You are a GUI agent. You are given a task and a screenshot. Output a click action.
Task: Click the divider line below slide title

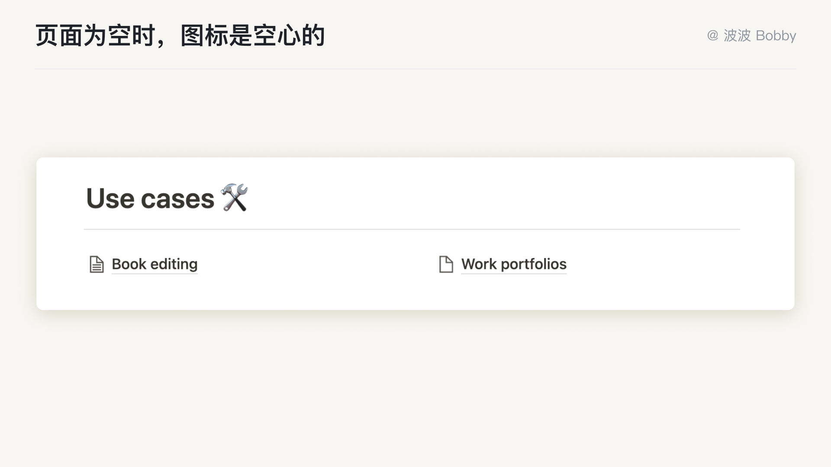pyautogui.click(x=415, y=69)
